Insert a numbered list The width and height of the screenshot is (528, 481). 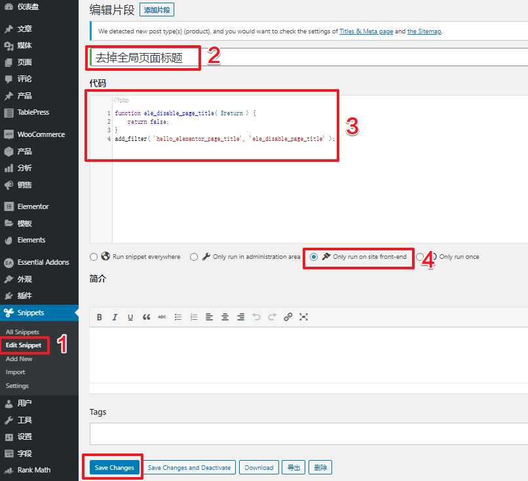pos(194,317)
